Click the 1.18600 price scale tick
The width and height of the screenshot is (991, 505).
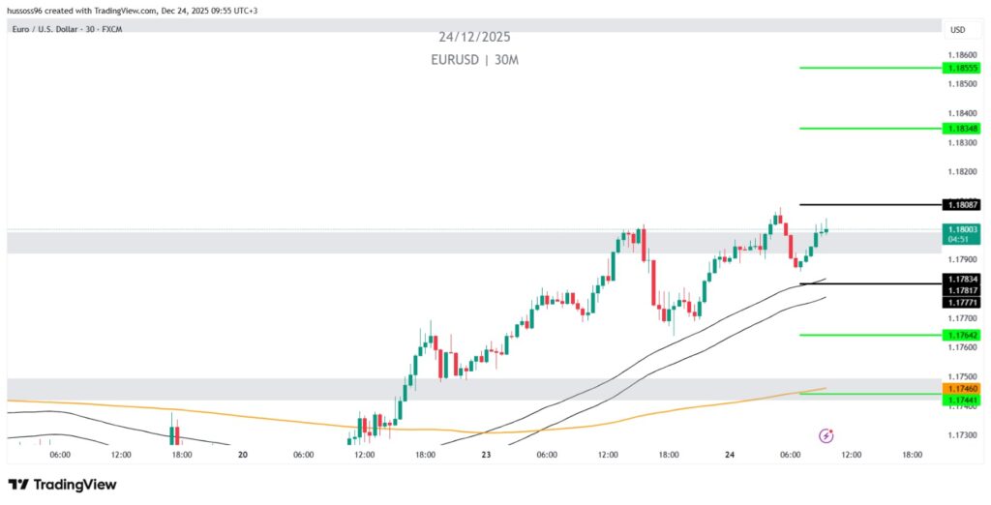962,54
